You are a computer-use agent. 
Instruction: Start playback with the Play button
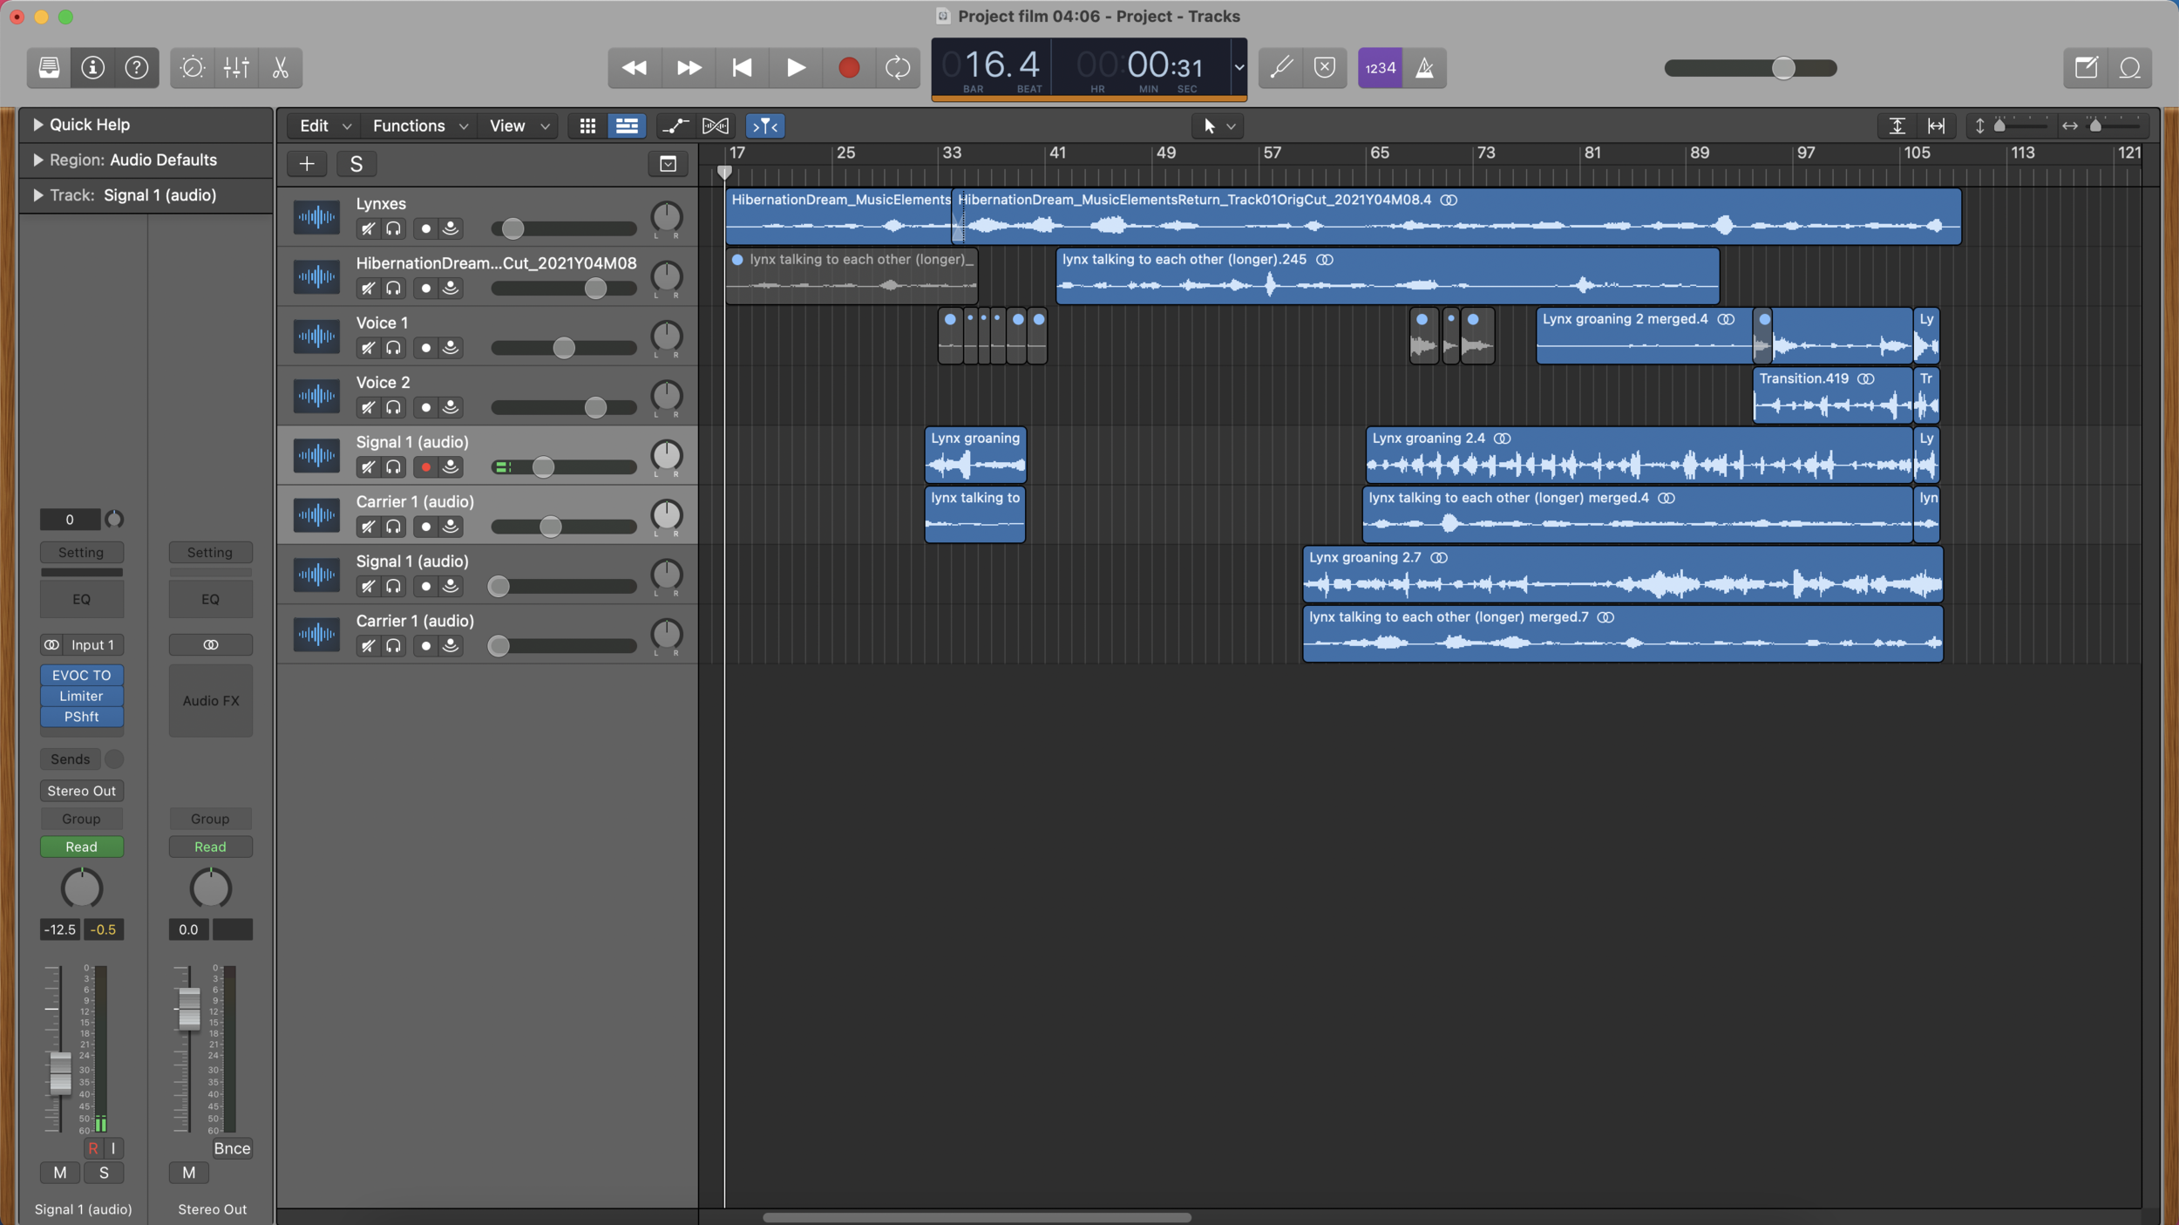point(796,67)
